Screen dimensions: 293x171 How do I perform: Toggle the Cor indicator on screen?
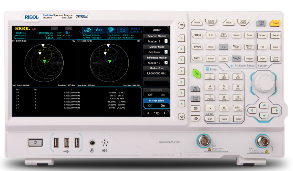54,28
